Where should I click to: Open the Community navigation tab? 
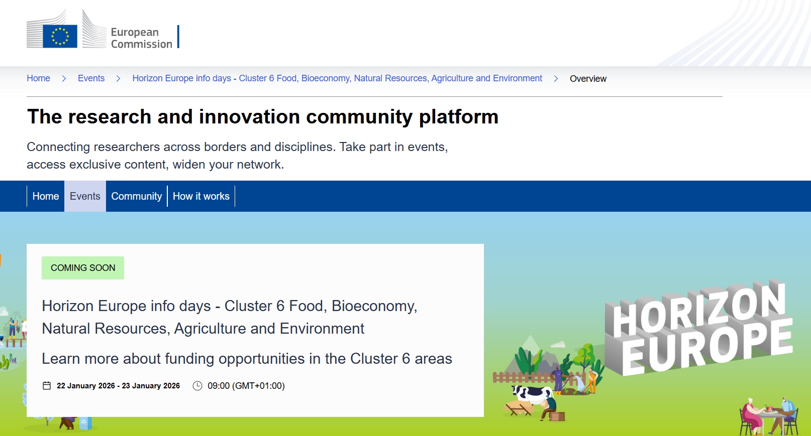tap(137, 196)
